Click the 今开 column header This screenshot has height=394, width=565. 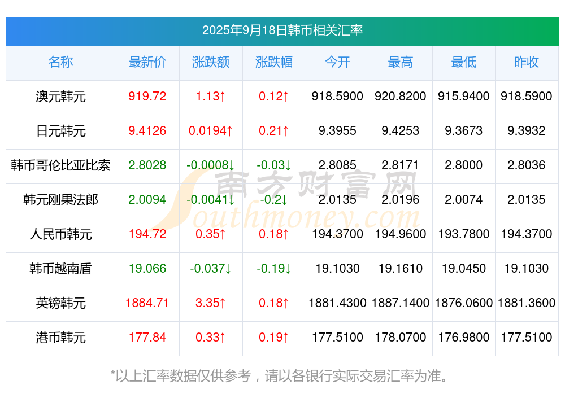click(337, 62)
